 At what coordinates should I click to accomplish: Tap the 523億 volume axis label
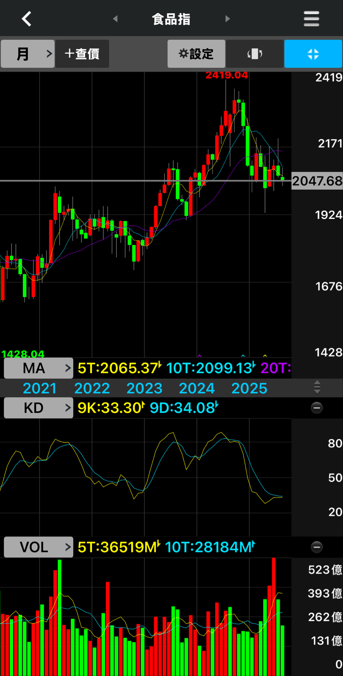tap(325, 570)
